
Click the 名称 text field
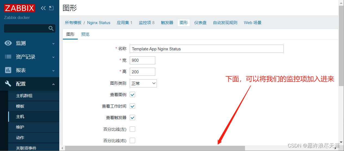[207, 49]
